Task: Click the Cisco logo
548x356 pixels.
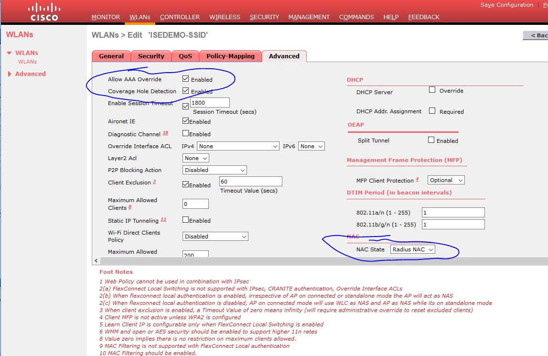Action: 44,12
